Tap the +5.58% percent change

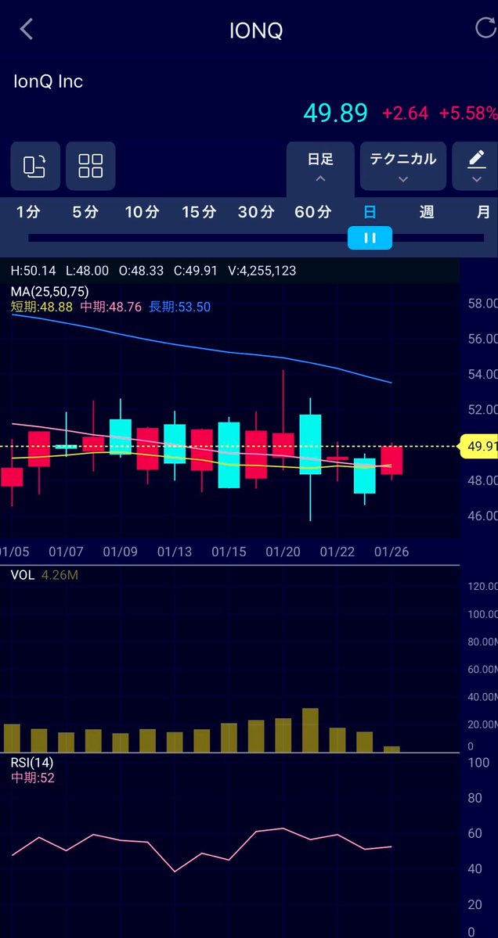[468, 113]
